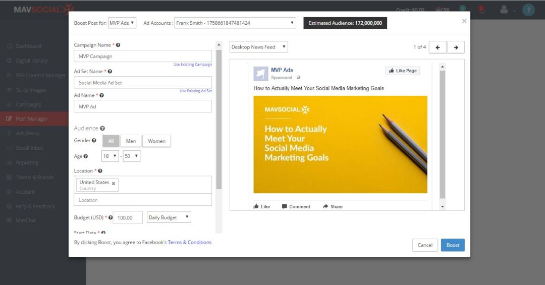The height and width of the screenshot is (285, 545).
Task: Click the Location search input field
Action: (x=142, y=200)
